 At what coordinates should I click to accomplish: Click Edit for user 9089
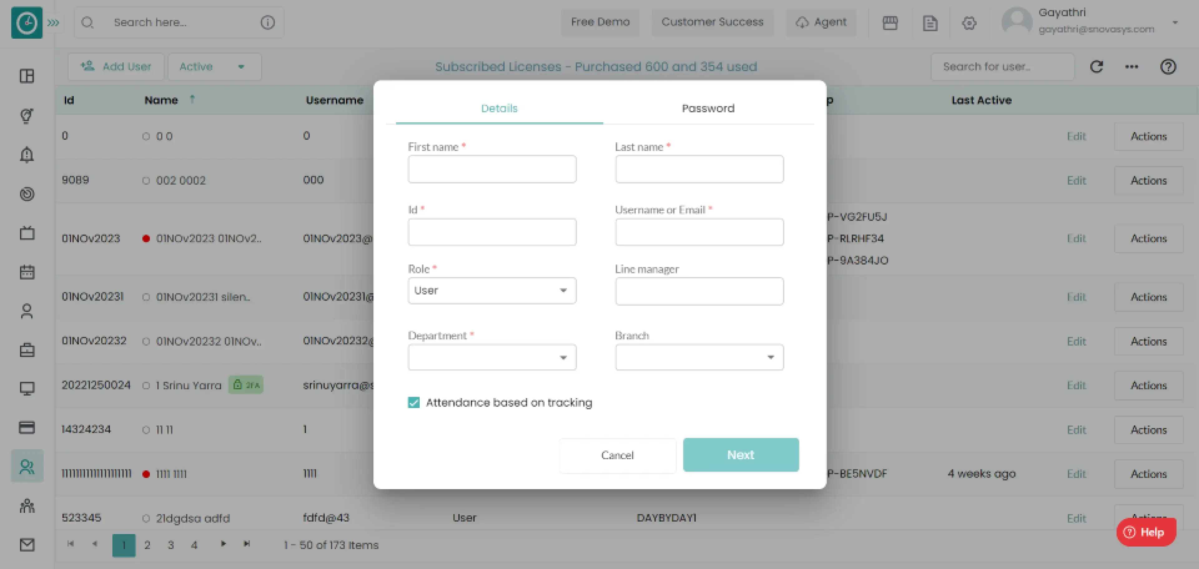coord(1076,181)
